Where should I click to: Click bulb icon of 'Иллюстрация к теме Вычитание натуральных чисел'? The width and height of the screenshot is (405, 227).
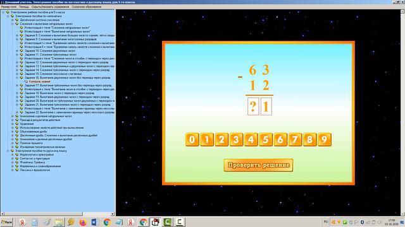click(x=22, y=32)
